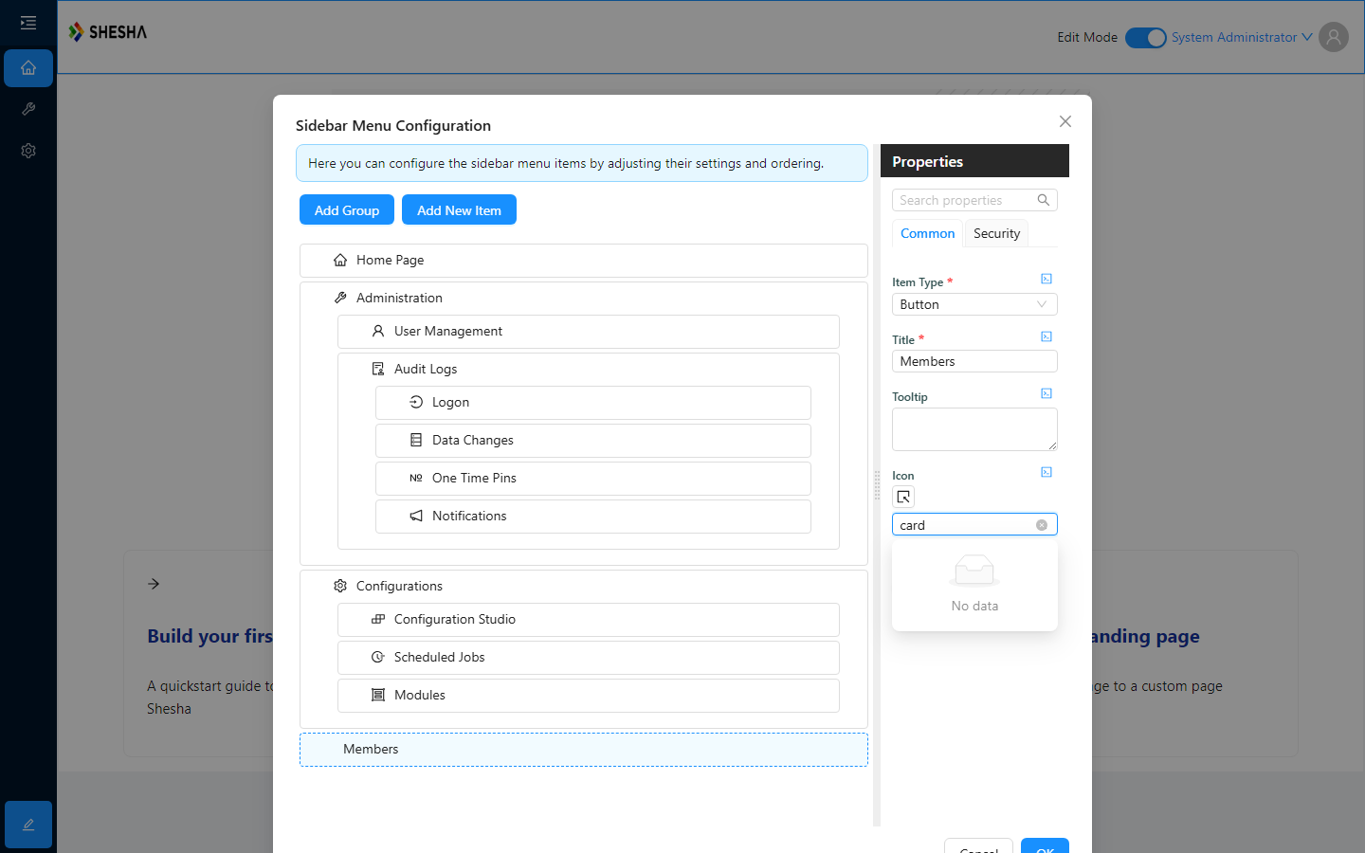Select the Configurations group row

click(584, 586)
